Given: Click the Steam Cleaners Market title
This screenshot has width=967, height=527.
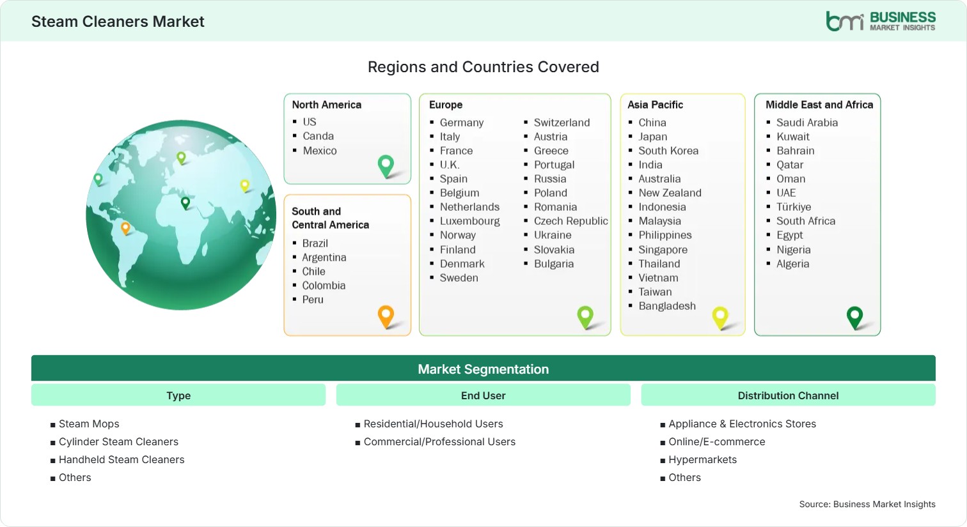Looking at the screenshot, I should tap(118, 21).
